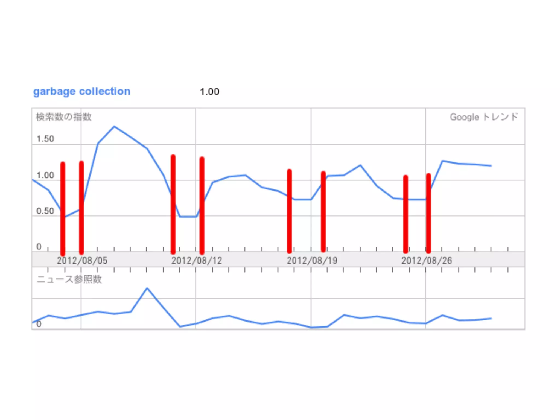Select the ニュース参照数 chart title
Screen dimensions: 560x420
tap(69, 279)
